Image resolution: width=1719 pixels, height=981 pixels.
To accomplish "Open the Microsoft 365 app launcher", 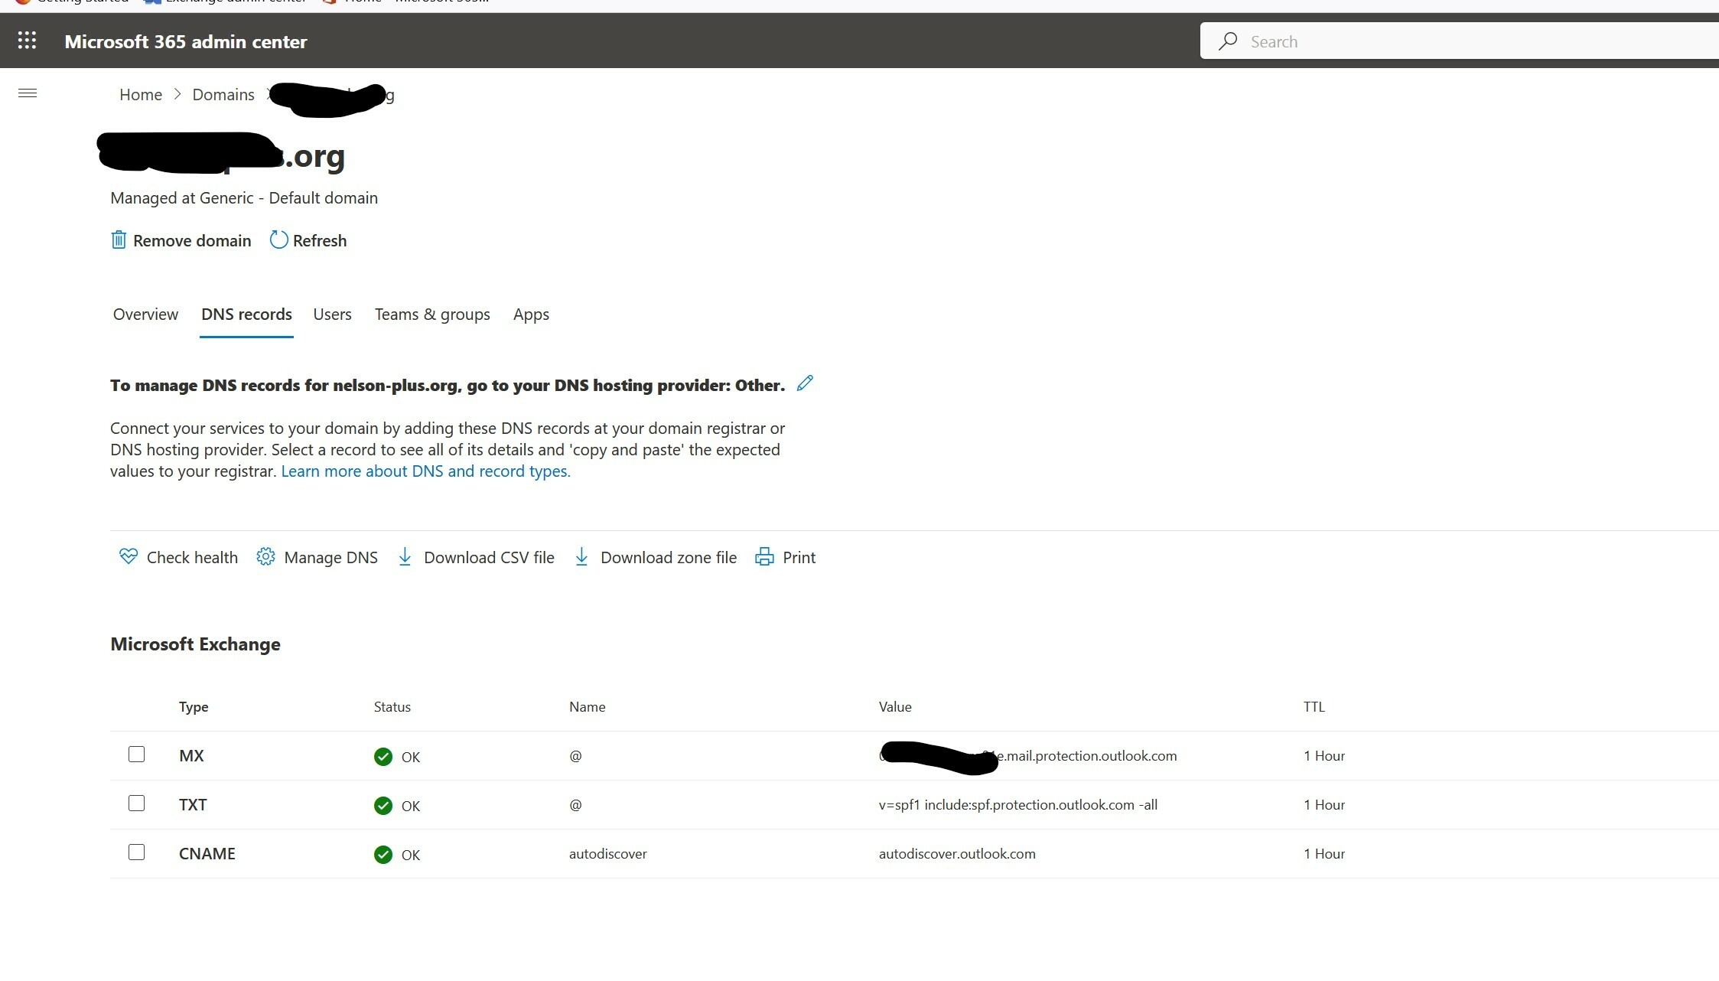I will [26, 41].
